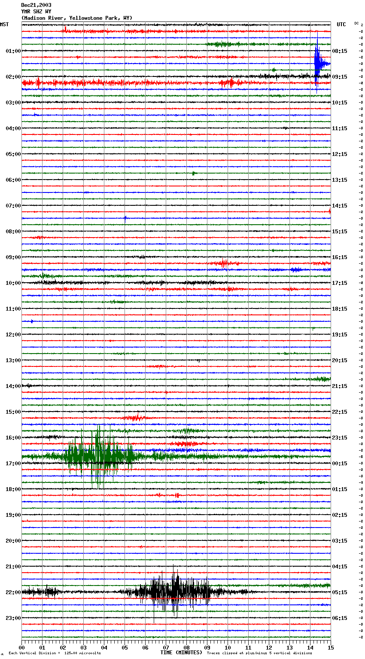Select the 06:00 MST time label
The height and width of the screenshot is (659, 365).
pyautogui.click(x=13, y=180)
